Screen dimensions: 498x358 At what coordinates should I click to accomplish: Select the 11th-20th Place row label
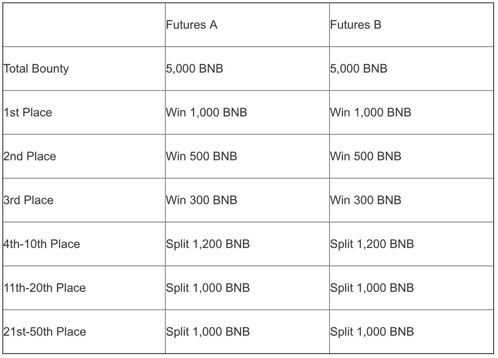point(44,288)
